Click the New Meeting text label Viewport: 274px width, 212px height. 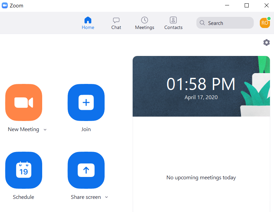click(23, 129)
